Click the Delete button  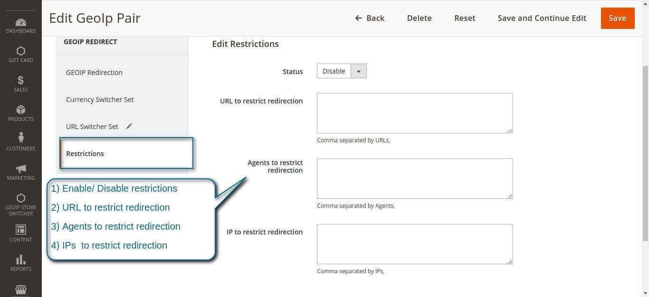tap(420, 18)
